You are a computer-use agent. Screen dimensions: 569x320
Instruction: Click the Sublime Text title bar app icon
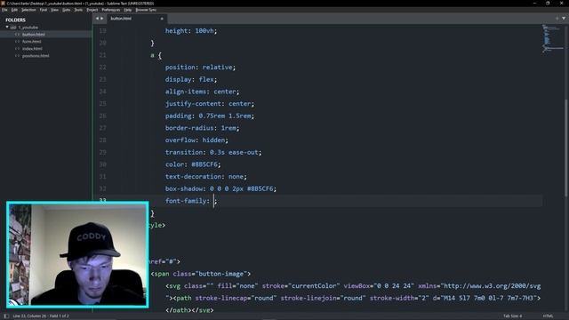3,3
